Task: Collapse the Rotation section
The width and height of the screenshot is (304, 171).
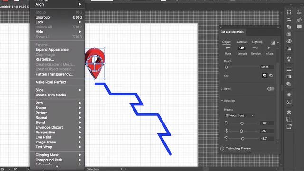Action: 222,101
